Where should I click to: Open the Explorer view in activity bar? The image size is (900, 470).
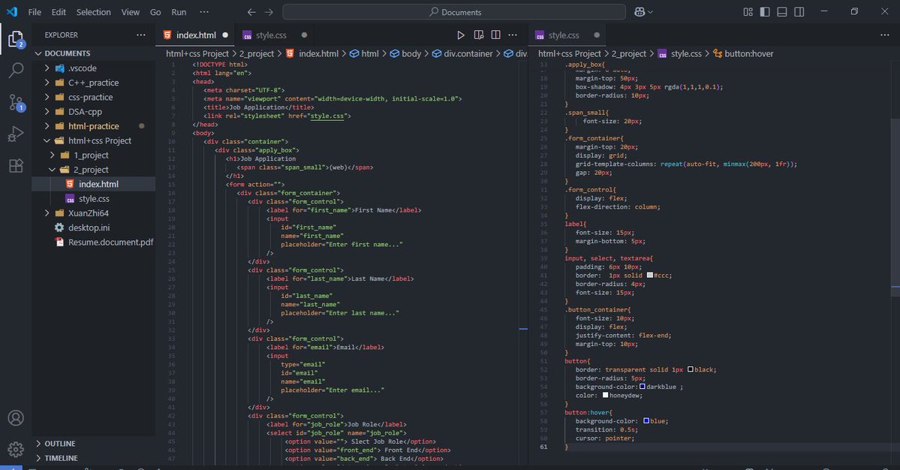(x=16, y=39)
